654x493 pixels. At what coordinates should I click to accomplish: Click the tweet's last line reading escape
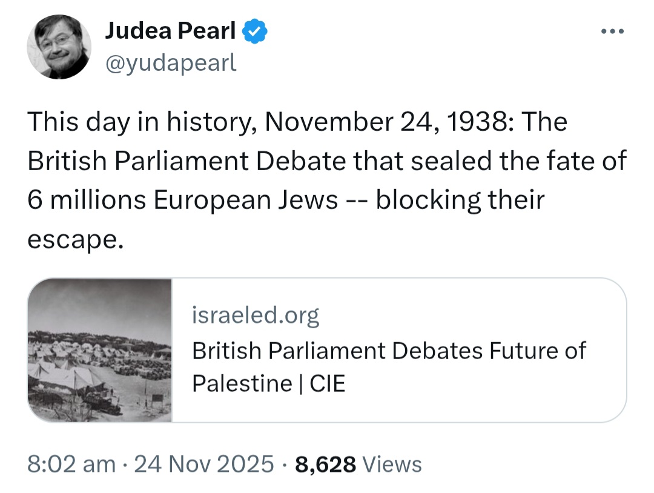pyautogui.click(x=76, y=240)
